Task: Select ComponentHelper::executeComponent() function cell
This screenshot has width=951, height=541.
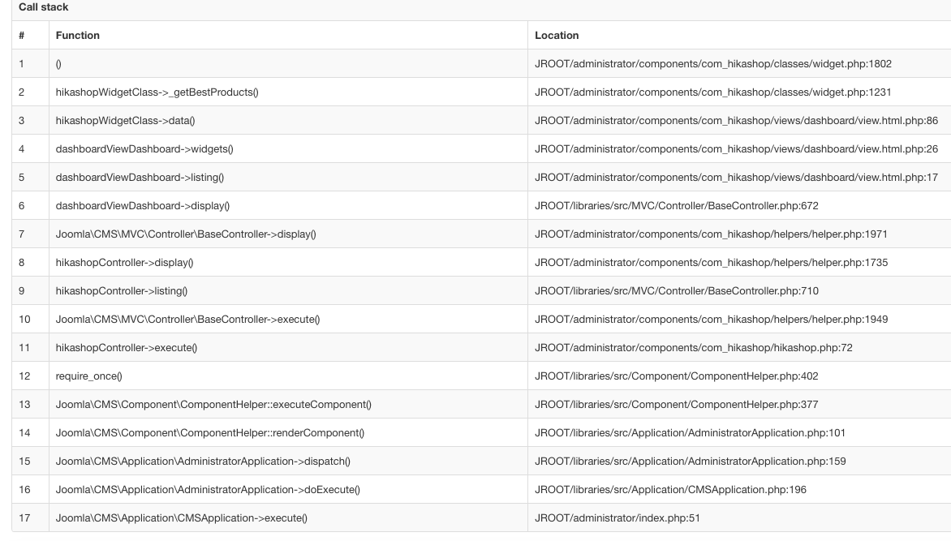Action: click(x=213, y=405)
